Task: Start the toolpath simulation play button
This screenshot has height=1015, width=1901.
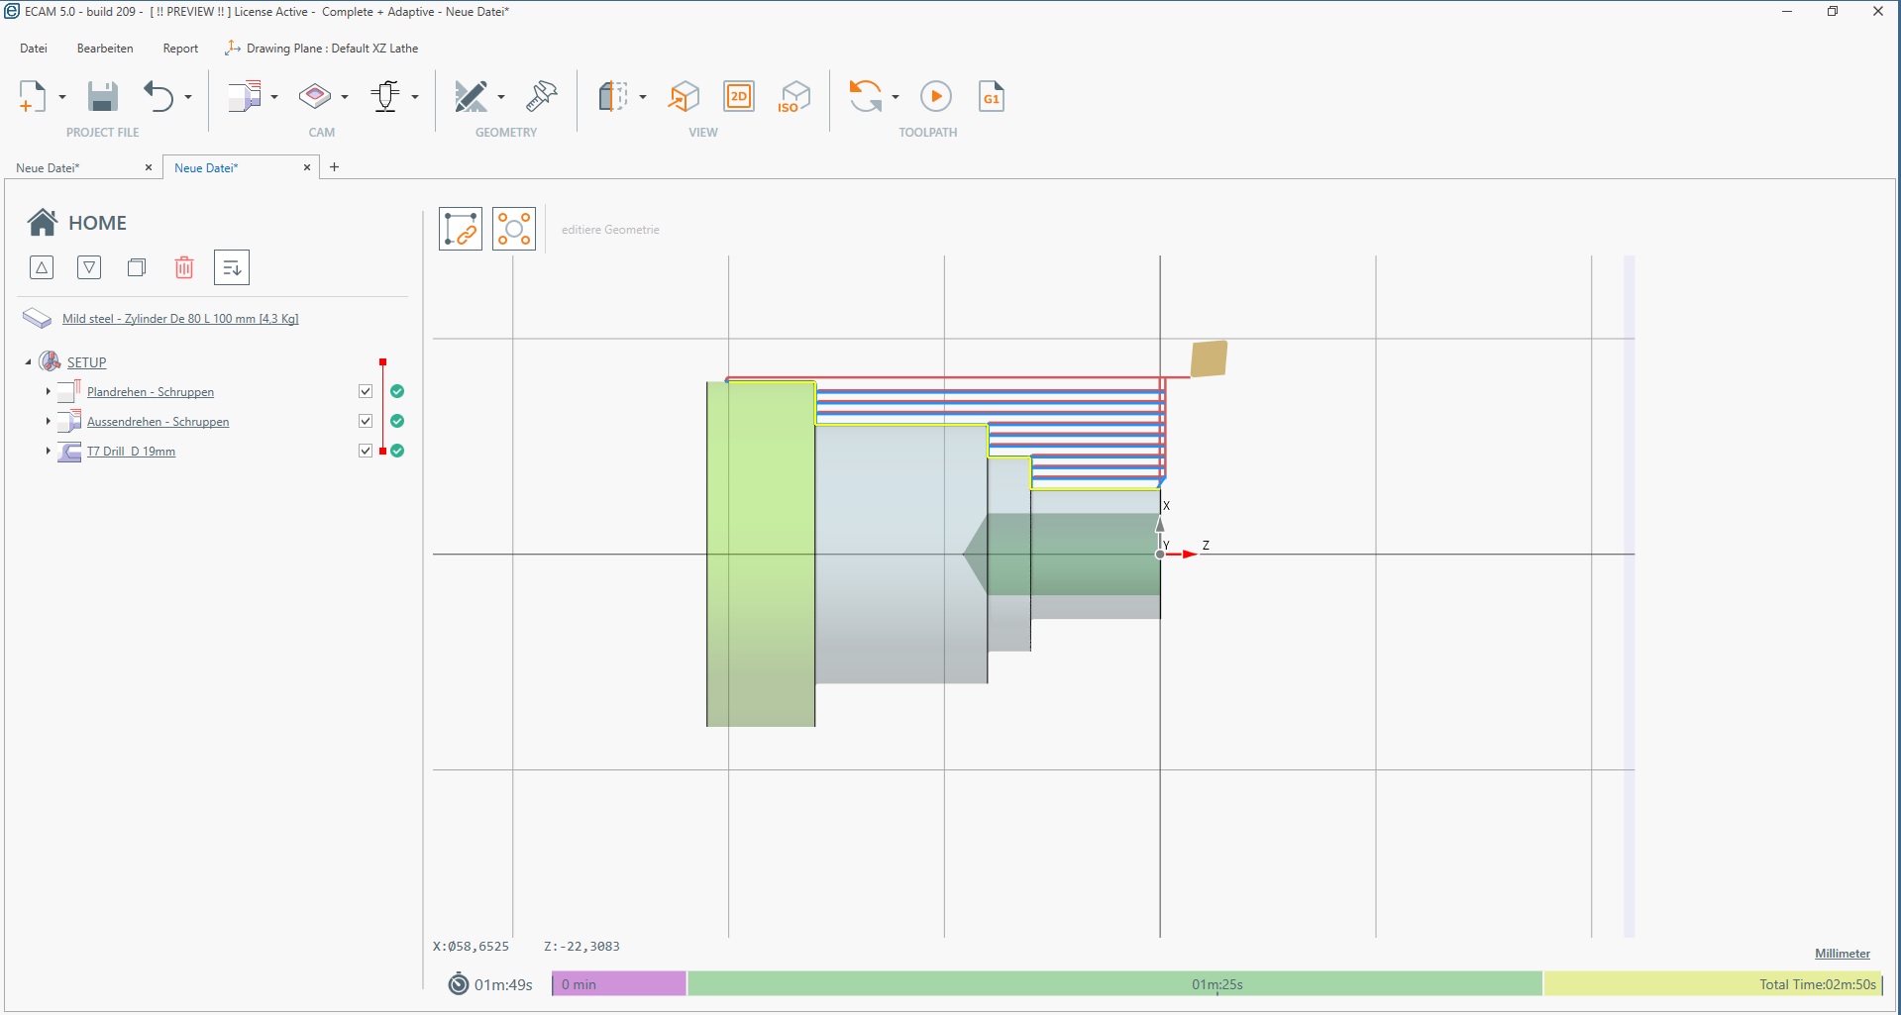Action: click(935, 97)
